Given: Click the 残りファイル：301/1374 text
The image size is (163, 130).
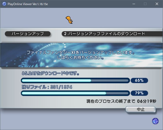Looking at the screenshot, I should coord(47,87).
